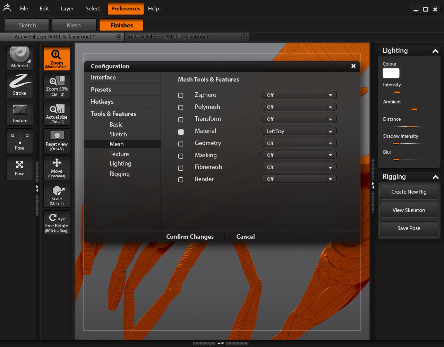Switch to Actual size view
Screen dimensions: 444x347
(57, 113)
